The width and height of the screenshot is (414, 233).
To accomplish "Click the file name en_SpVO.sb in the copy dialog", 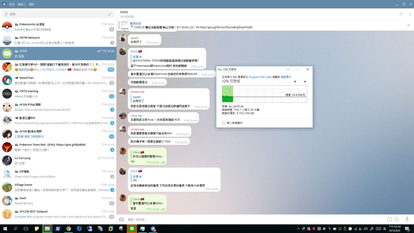I will point(236,106).
